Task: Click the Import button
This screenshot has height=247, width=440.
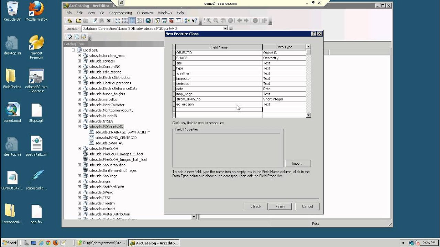Action: [x=298, y=163]
